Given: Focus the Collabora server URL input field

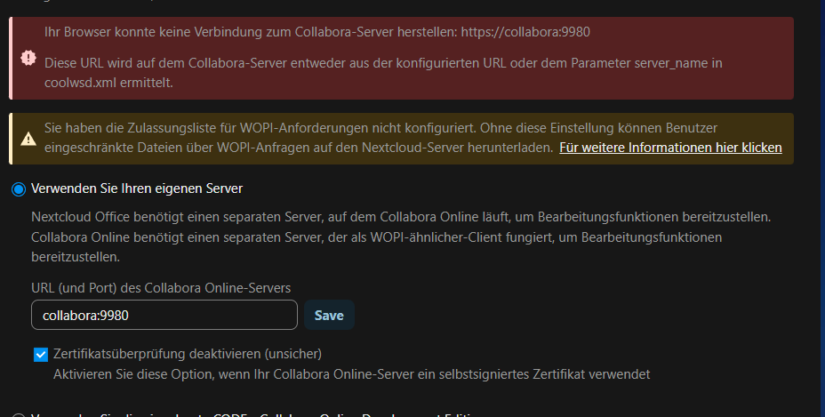Looking at the screenshot, I should pyautogui.click(x=164, y=315).
